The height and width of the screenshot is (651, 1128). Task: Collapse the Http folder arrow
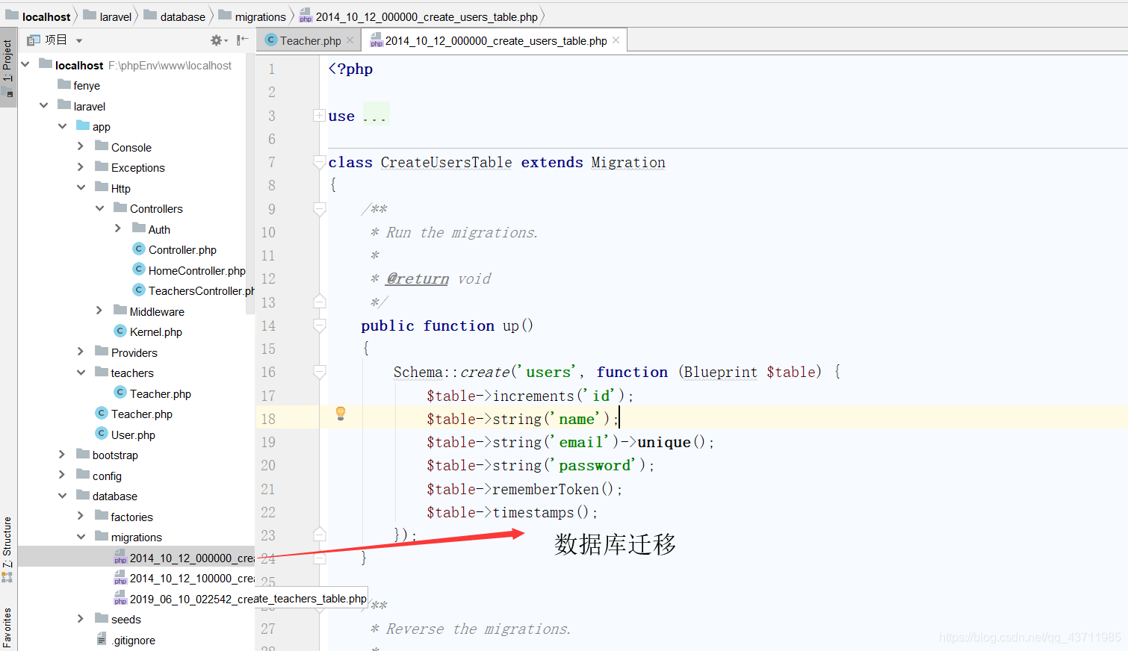(81, 187)
